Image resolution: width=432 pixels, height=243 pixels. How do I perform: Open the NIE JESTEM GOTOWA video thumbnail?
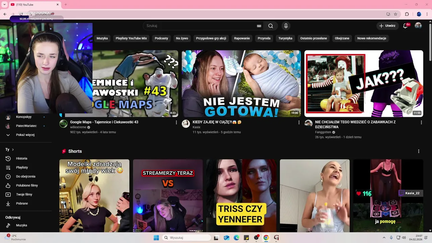[241, 83]
